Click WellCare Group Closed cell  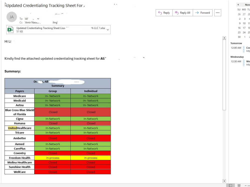point(52,172)
